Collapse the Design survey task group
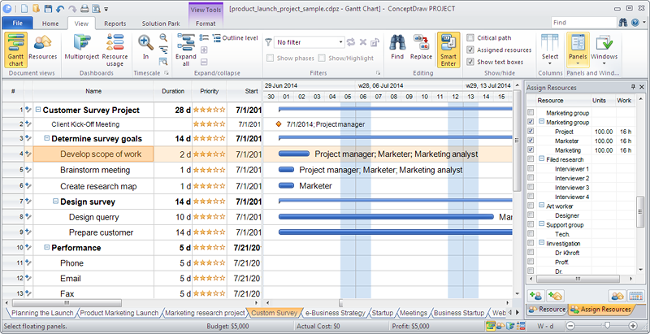This screenshot has height=334, width=650. tap(55, 202)
